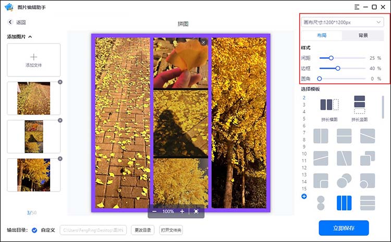Zoom in the canvas with plus icon

tap(182, 211)
